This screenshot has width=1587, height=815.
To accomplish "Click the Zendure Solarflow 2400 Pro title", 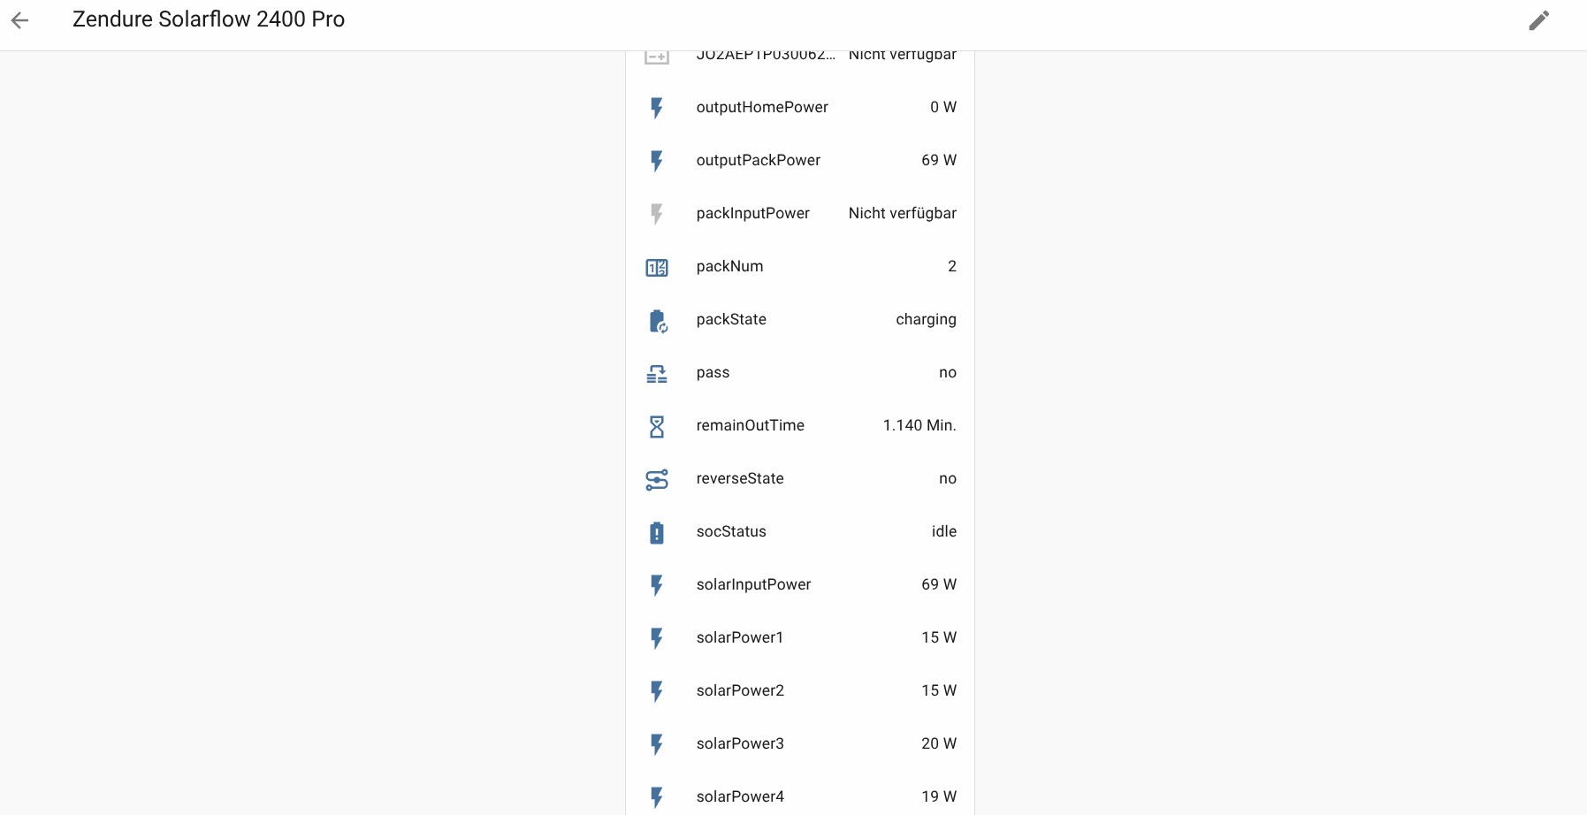I will (209, 19).
